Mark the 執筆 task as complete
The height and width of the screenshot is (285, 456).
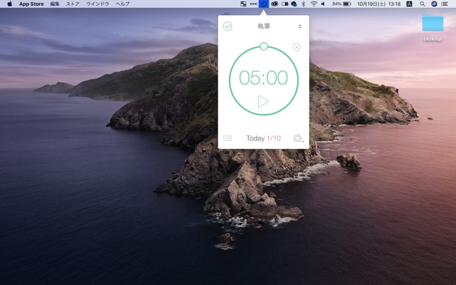(227, 26)
